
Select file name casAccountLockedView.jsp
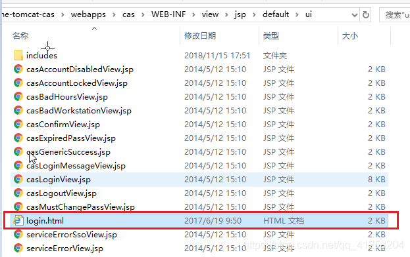click(77, 83)
